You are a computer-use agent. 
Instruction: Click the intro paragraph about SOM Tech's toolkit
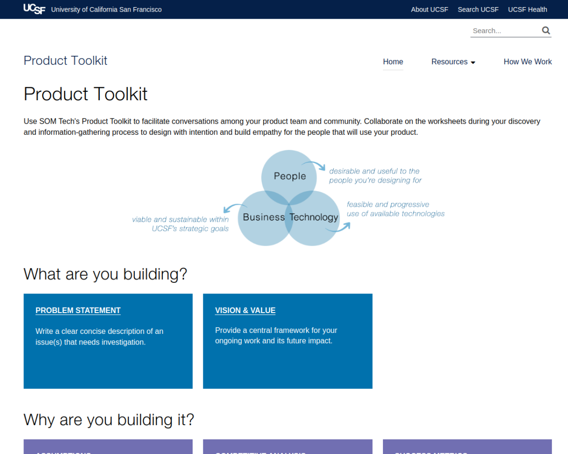click(282, 127)
